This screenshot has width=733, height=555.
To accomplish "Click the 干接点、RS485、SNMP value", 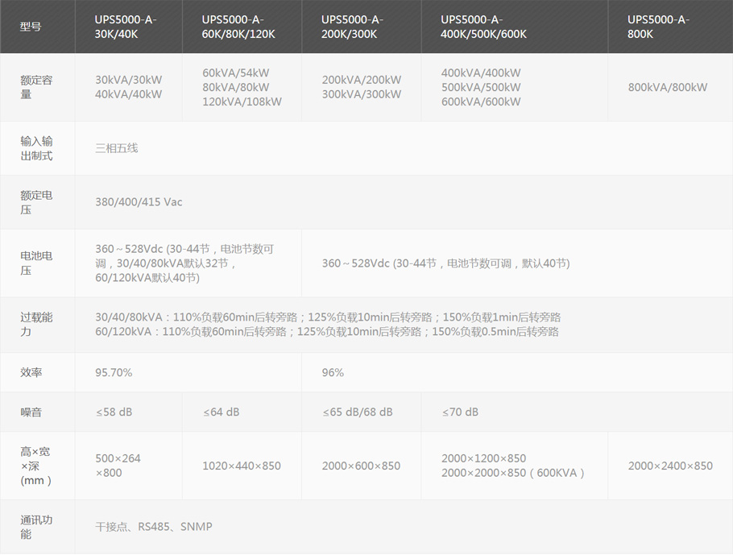I will (x=154, y=527).
